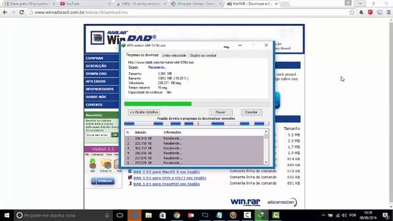
Task: Click the POR language indicator
Action: point(352,215)
